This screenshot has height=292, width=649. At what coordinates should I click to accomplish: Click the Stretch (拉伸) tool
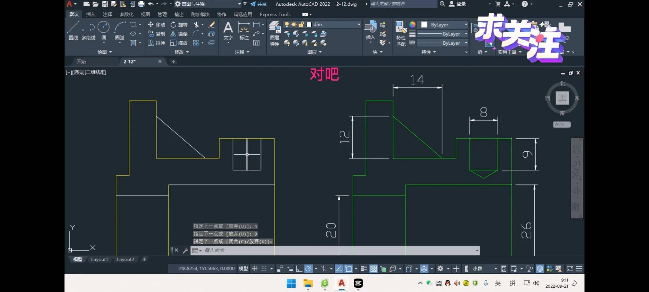(x=156, y=43)
